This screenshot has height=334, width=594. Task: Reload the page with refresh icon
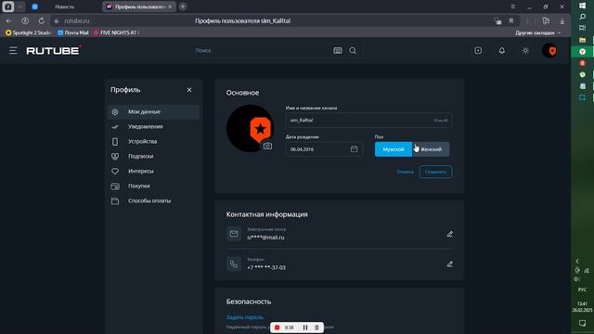[41, 20]
